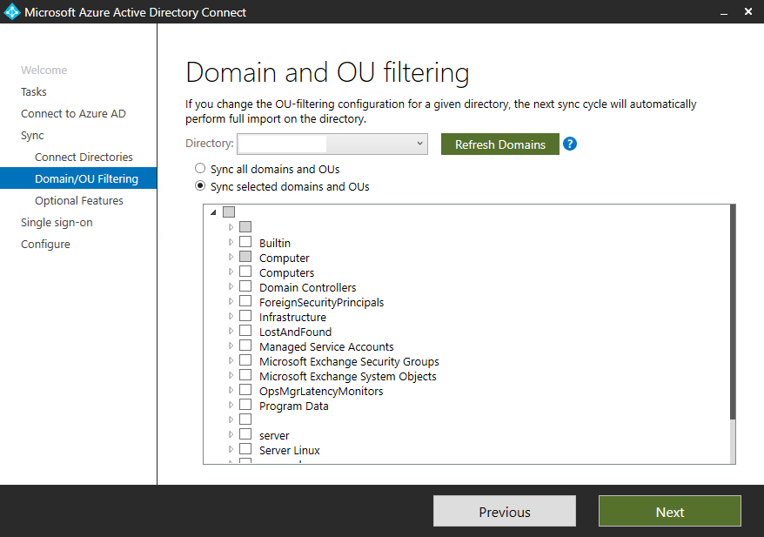This screenshot has width=764, height=537.
Task: Expand Domain Controllers node
Action: tap(231, 286)
